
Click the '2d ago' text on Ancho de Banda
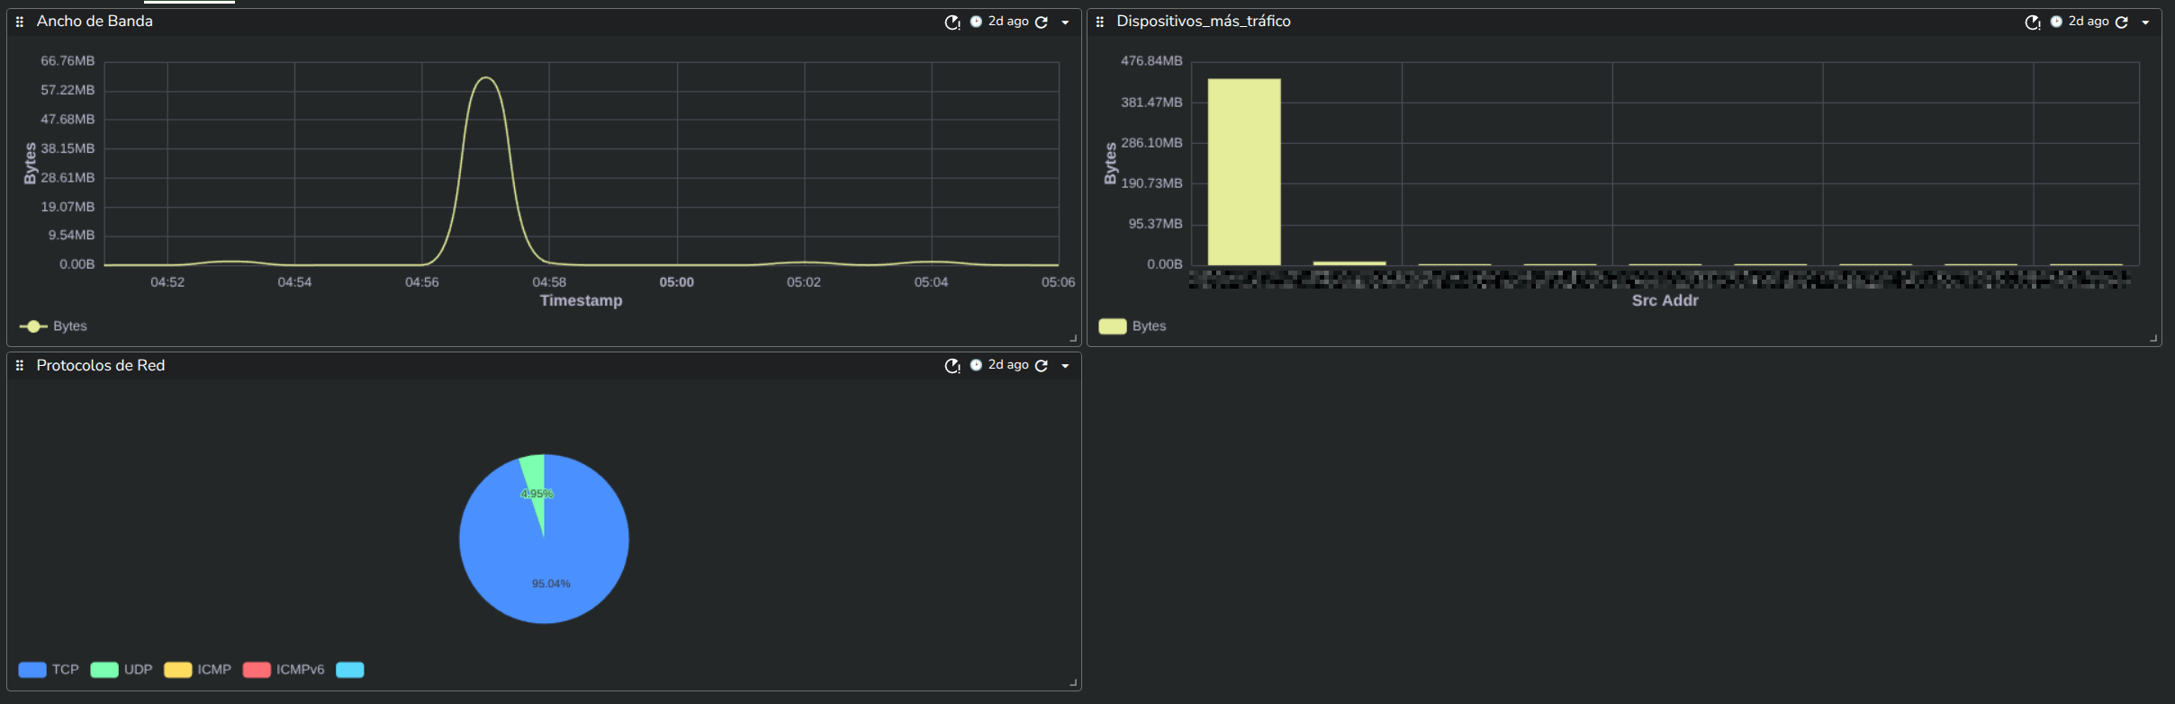point(1008,22)
